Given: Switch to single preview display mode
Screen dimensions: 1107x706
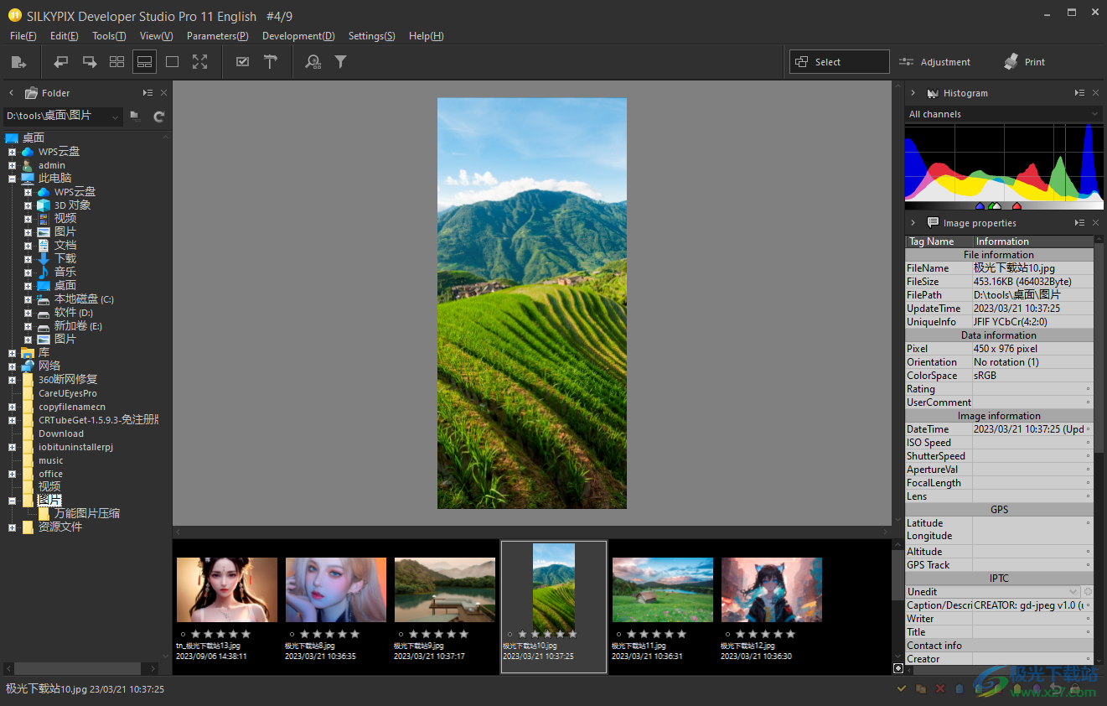Looking at the screenshot, I should pos(173,61).
